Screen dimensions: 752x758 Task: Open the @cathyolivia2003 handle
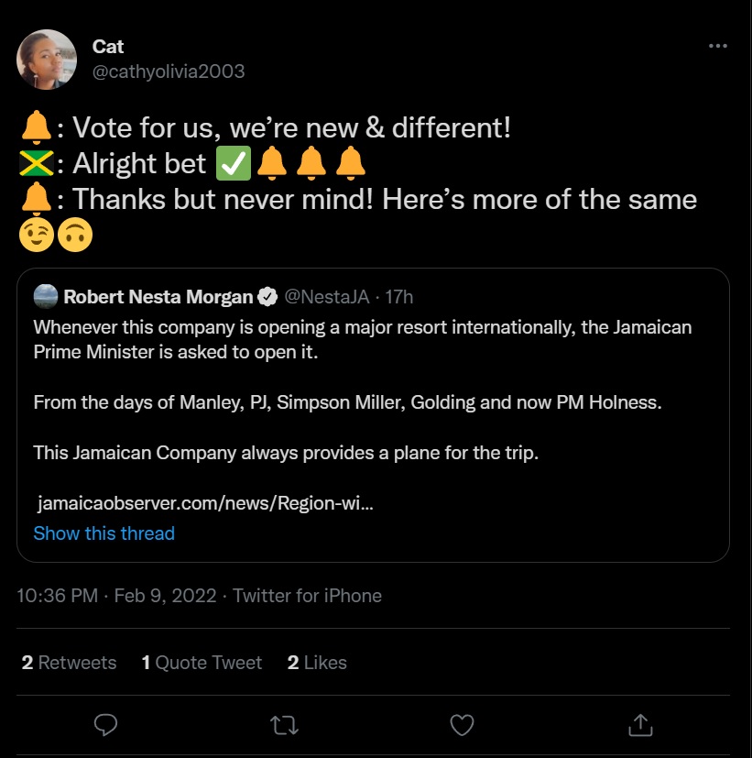click(x=169, y=71)
